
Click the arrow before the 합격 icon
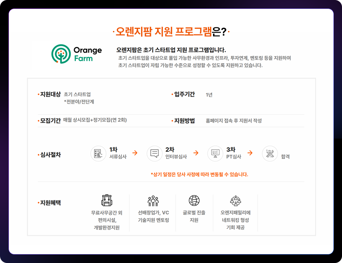tap(250, 153)
